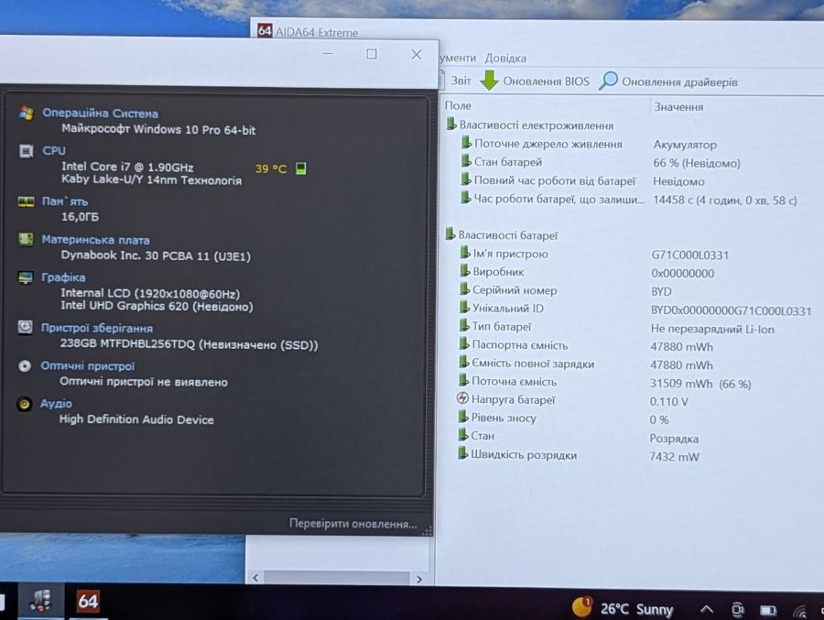Image resolution: width=824 pixels, height=620 pixels.
Task: Click the Windows flag icon by Операційна Система
Action: 27,113
